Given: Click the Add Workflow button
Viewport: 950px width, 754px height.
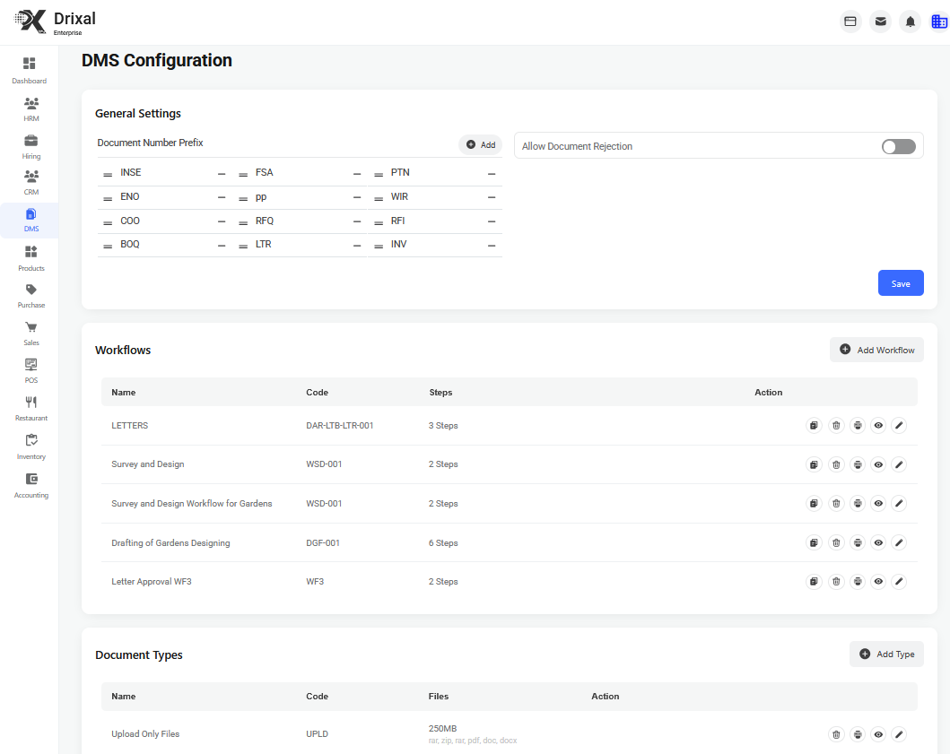Looking at the screenshot, I should tap(876, 350).
